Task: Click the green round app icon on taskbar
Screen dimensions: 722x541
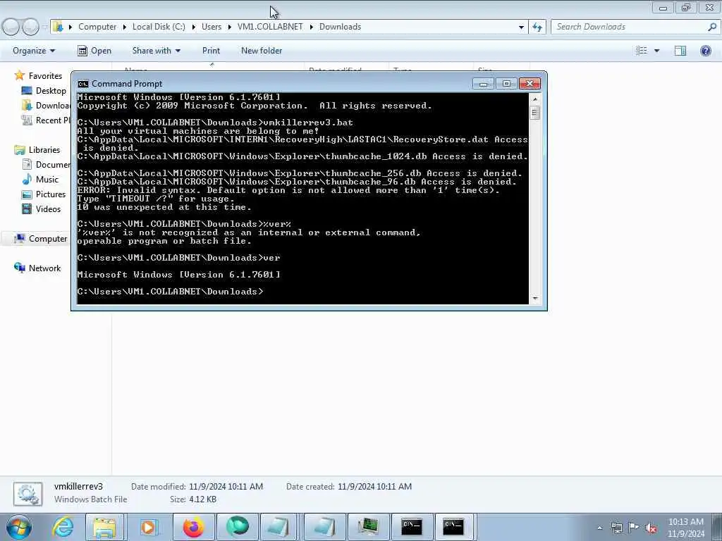Action: point(237,527)
